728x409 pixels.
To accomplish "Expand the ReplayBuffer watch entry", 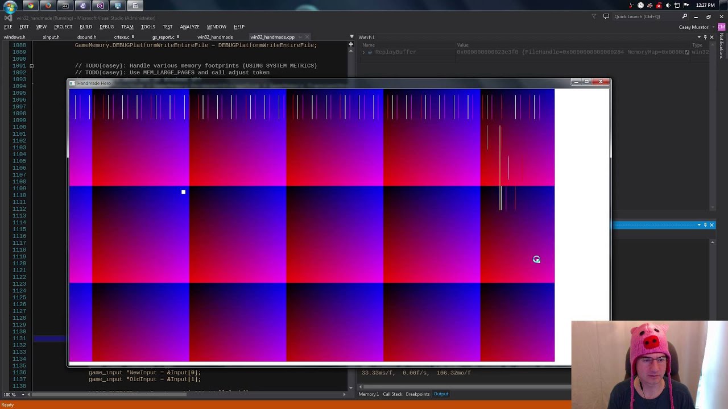I will tap(363, 52).
